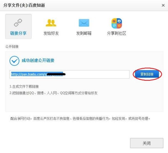Click the 配合净网行动 warning notice text
The width and height of the screenshot is (168, 153).
80,118
